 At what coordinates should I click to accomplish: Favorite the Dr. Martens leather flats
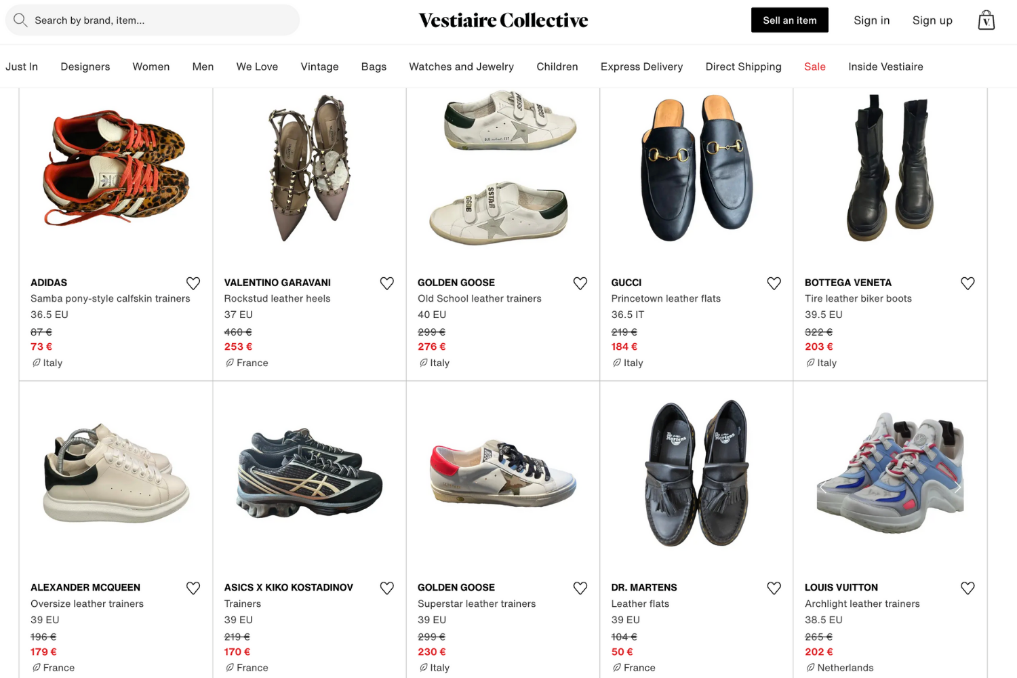click(x=774, y=588)
